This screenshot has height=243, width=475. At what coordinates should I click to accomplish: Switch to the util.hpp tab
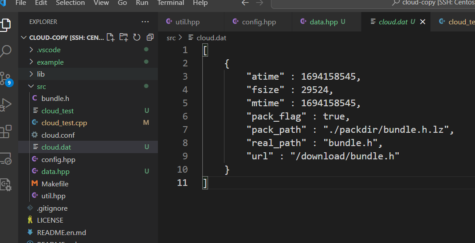(191, 22)
